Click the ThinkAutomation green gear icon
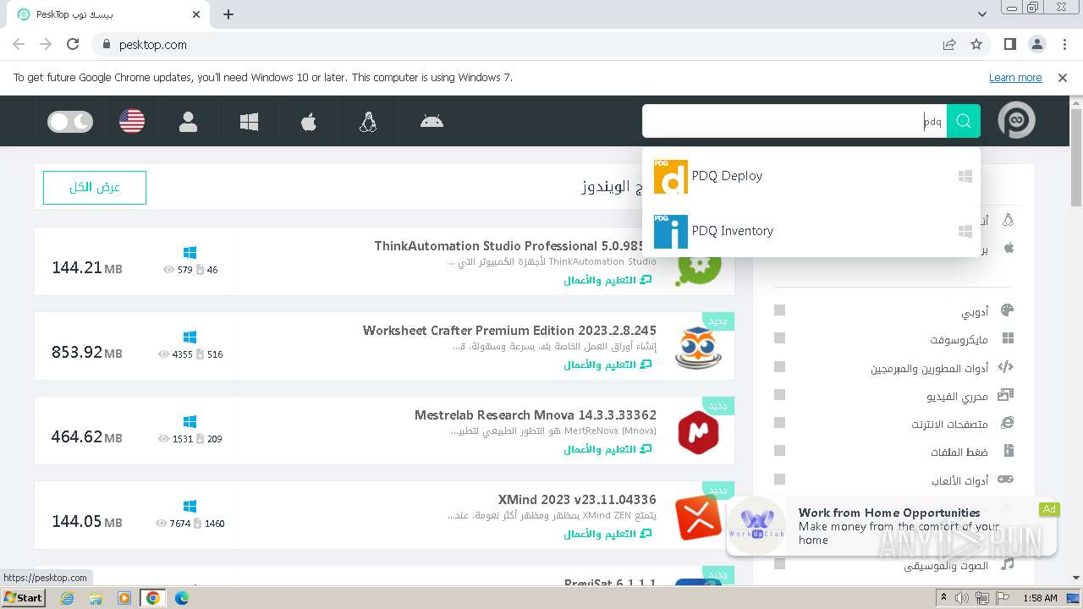This screenshot has height=609, width=1083. (699, 266)
